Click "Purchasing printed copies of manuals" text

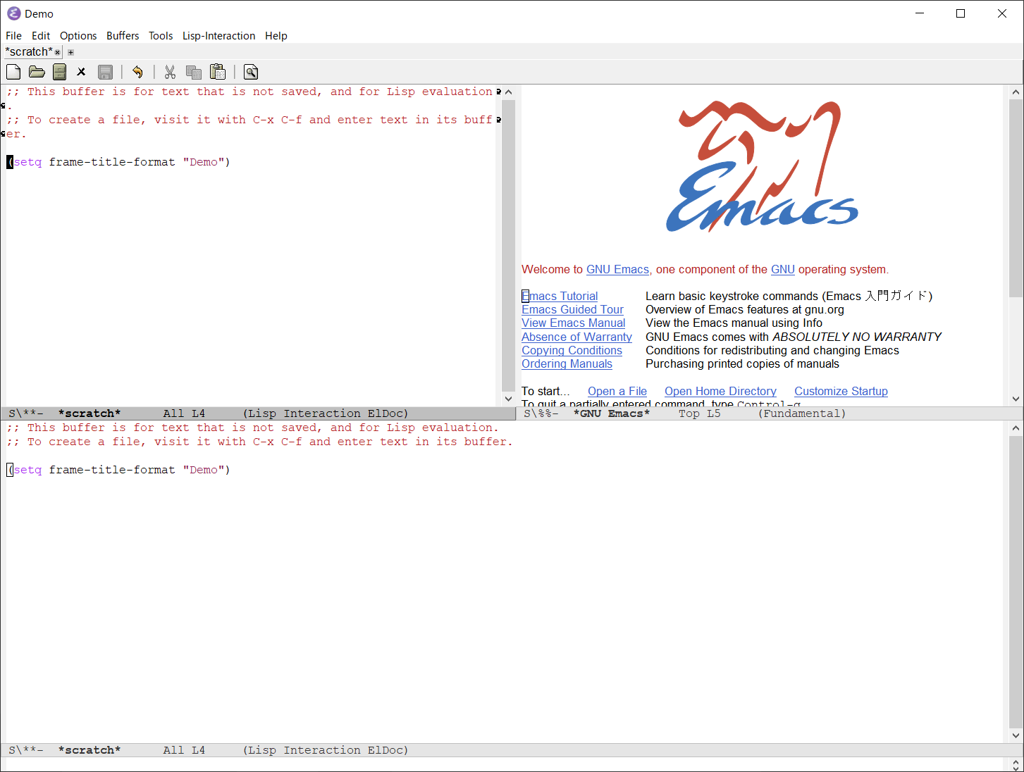click(742, 364)
